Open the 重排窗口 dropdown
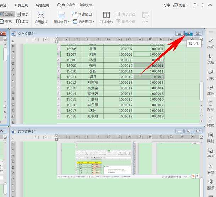The height and width of the screenshot is (197, 216). [61, 18]
